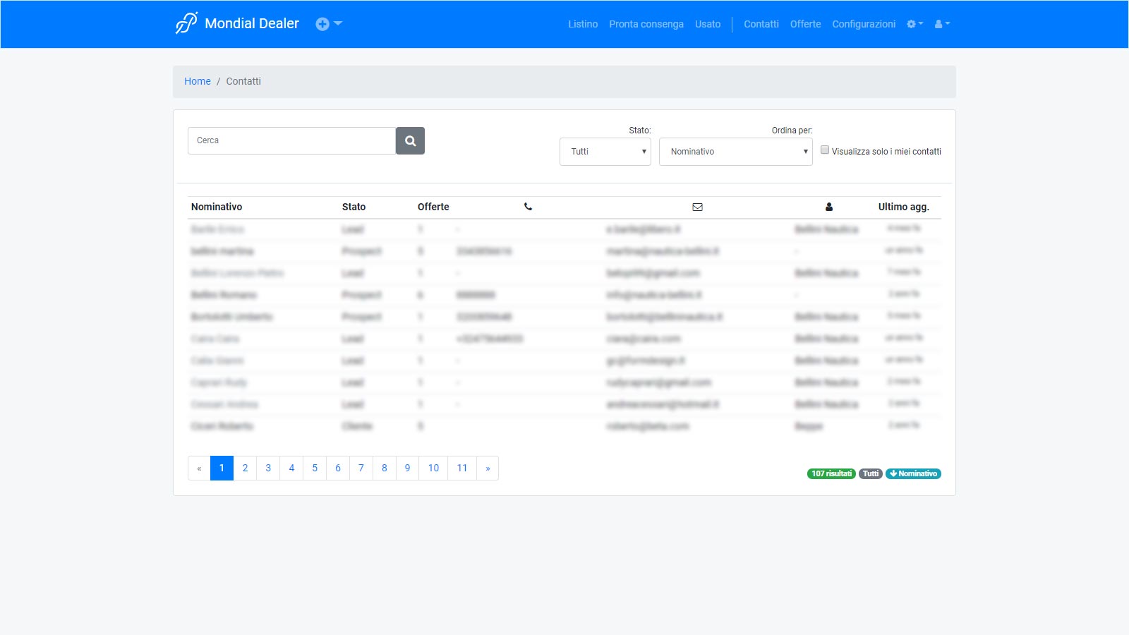
Task: Click the next page arrow
Action: [488, 468]
